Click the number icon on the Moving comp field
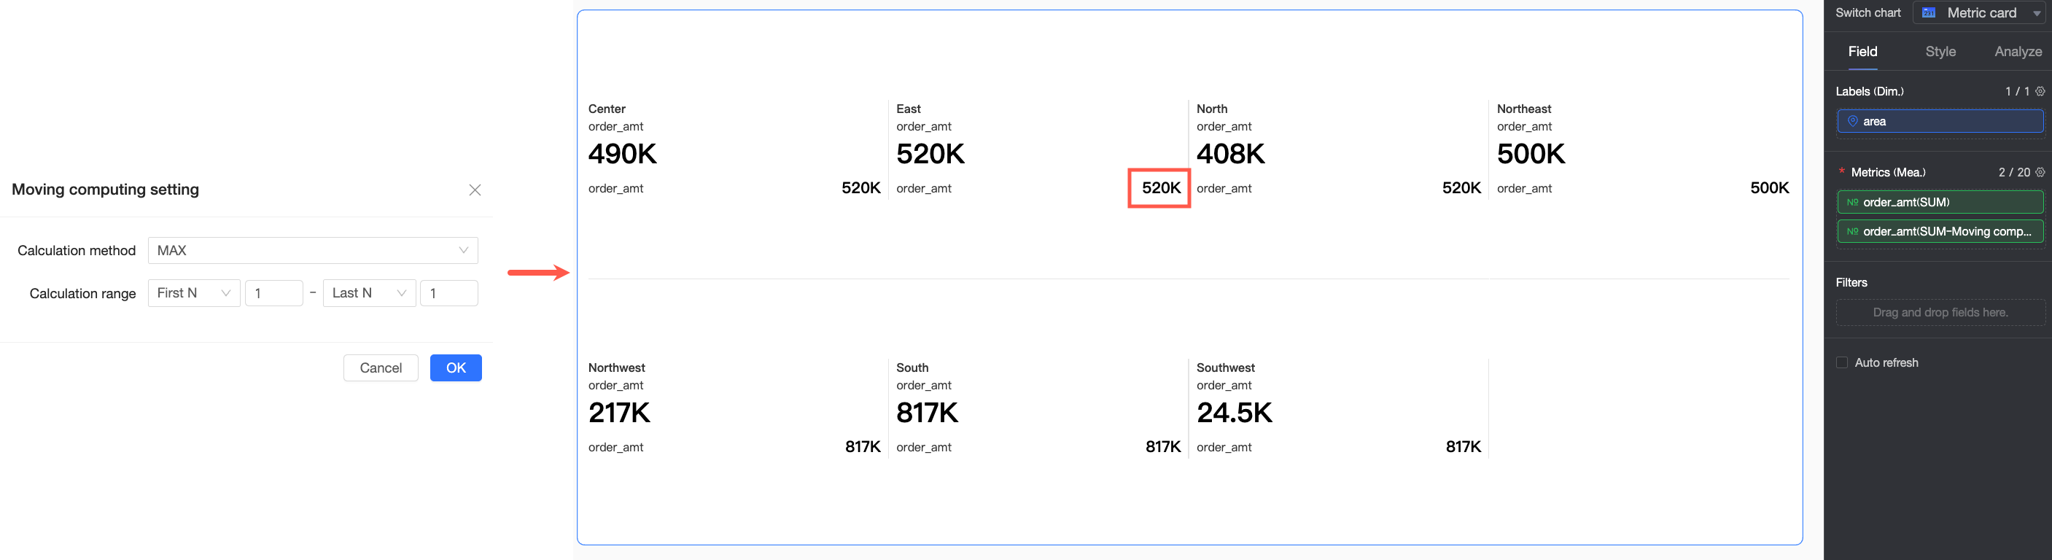The width and height of the screenshot is (2052, 560). pos(1853,232)
